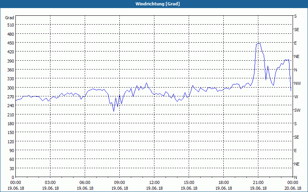Click the 30 value on the left axis
The width and height of the screenshot is (308, 192).
point(12,169)
